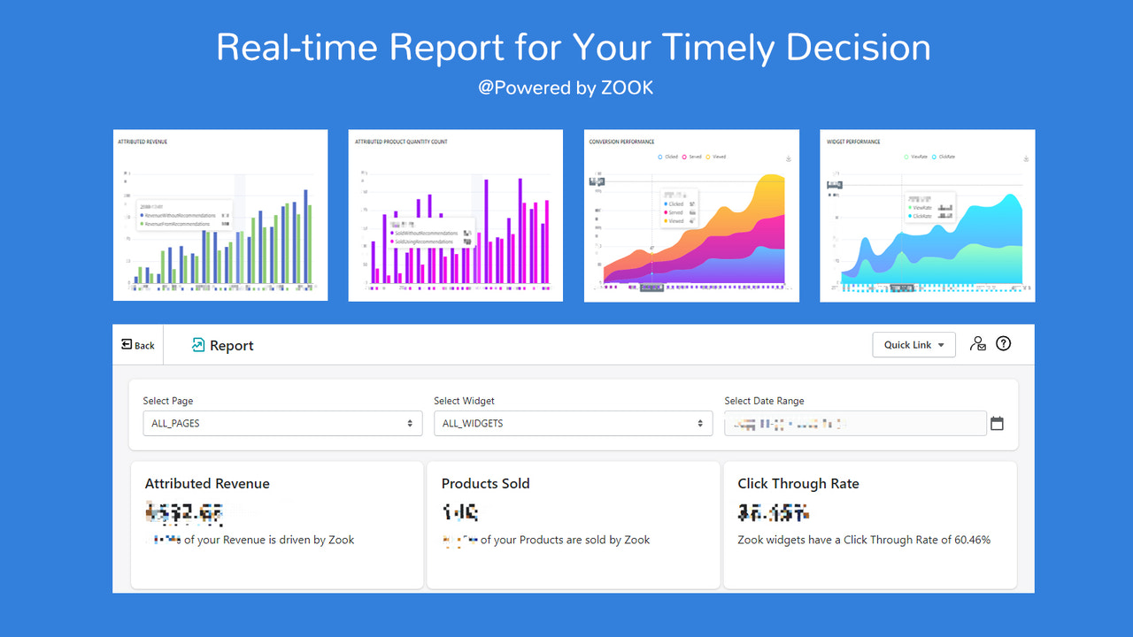Image resolution: width=1133 pixels, height=637 pixels.
Task: Click the contact support person icon
Action: [977, 343]
